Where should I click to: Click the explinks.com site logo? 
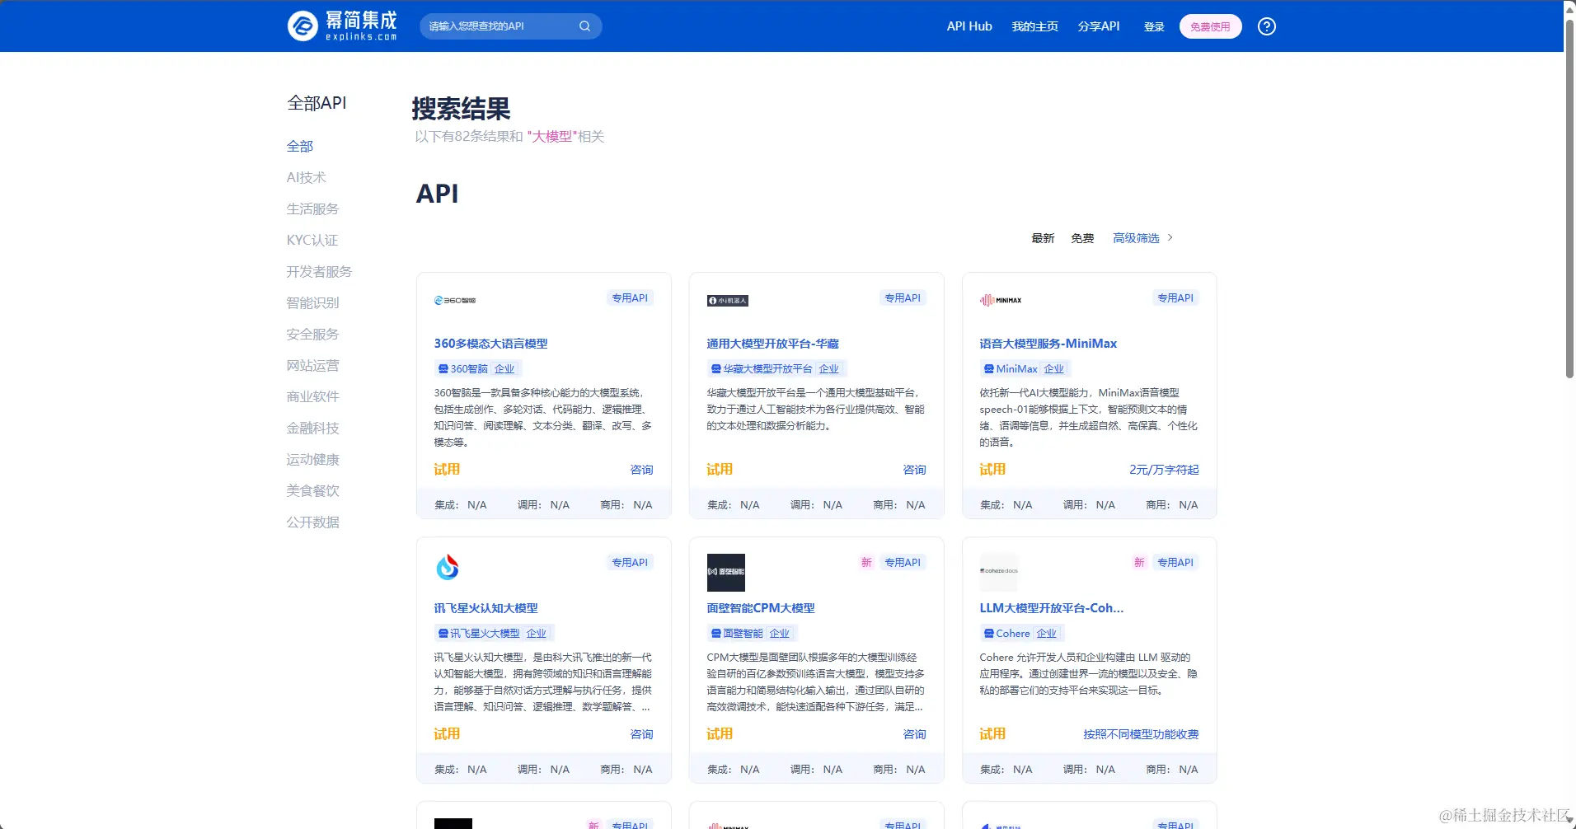tap(342, 26)
